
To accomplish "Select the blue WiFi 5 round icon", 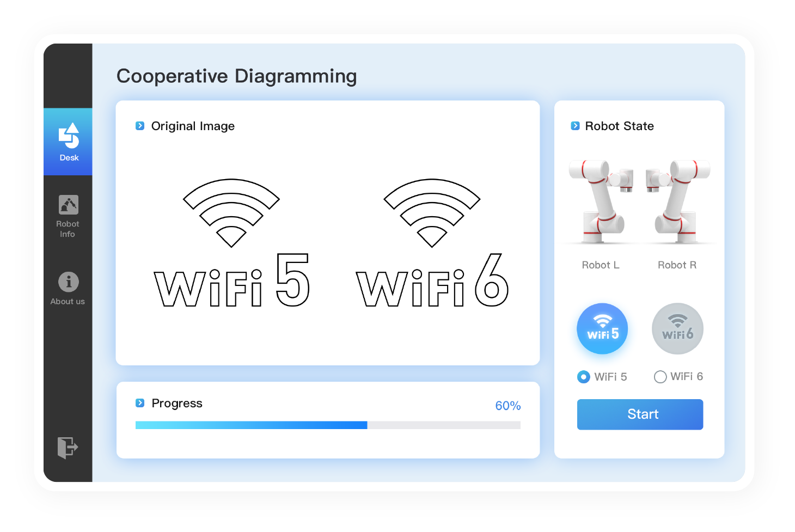I will [x=602, y=328].
